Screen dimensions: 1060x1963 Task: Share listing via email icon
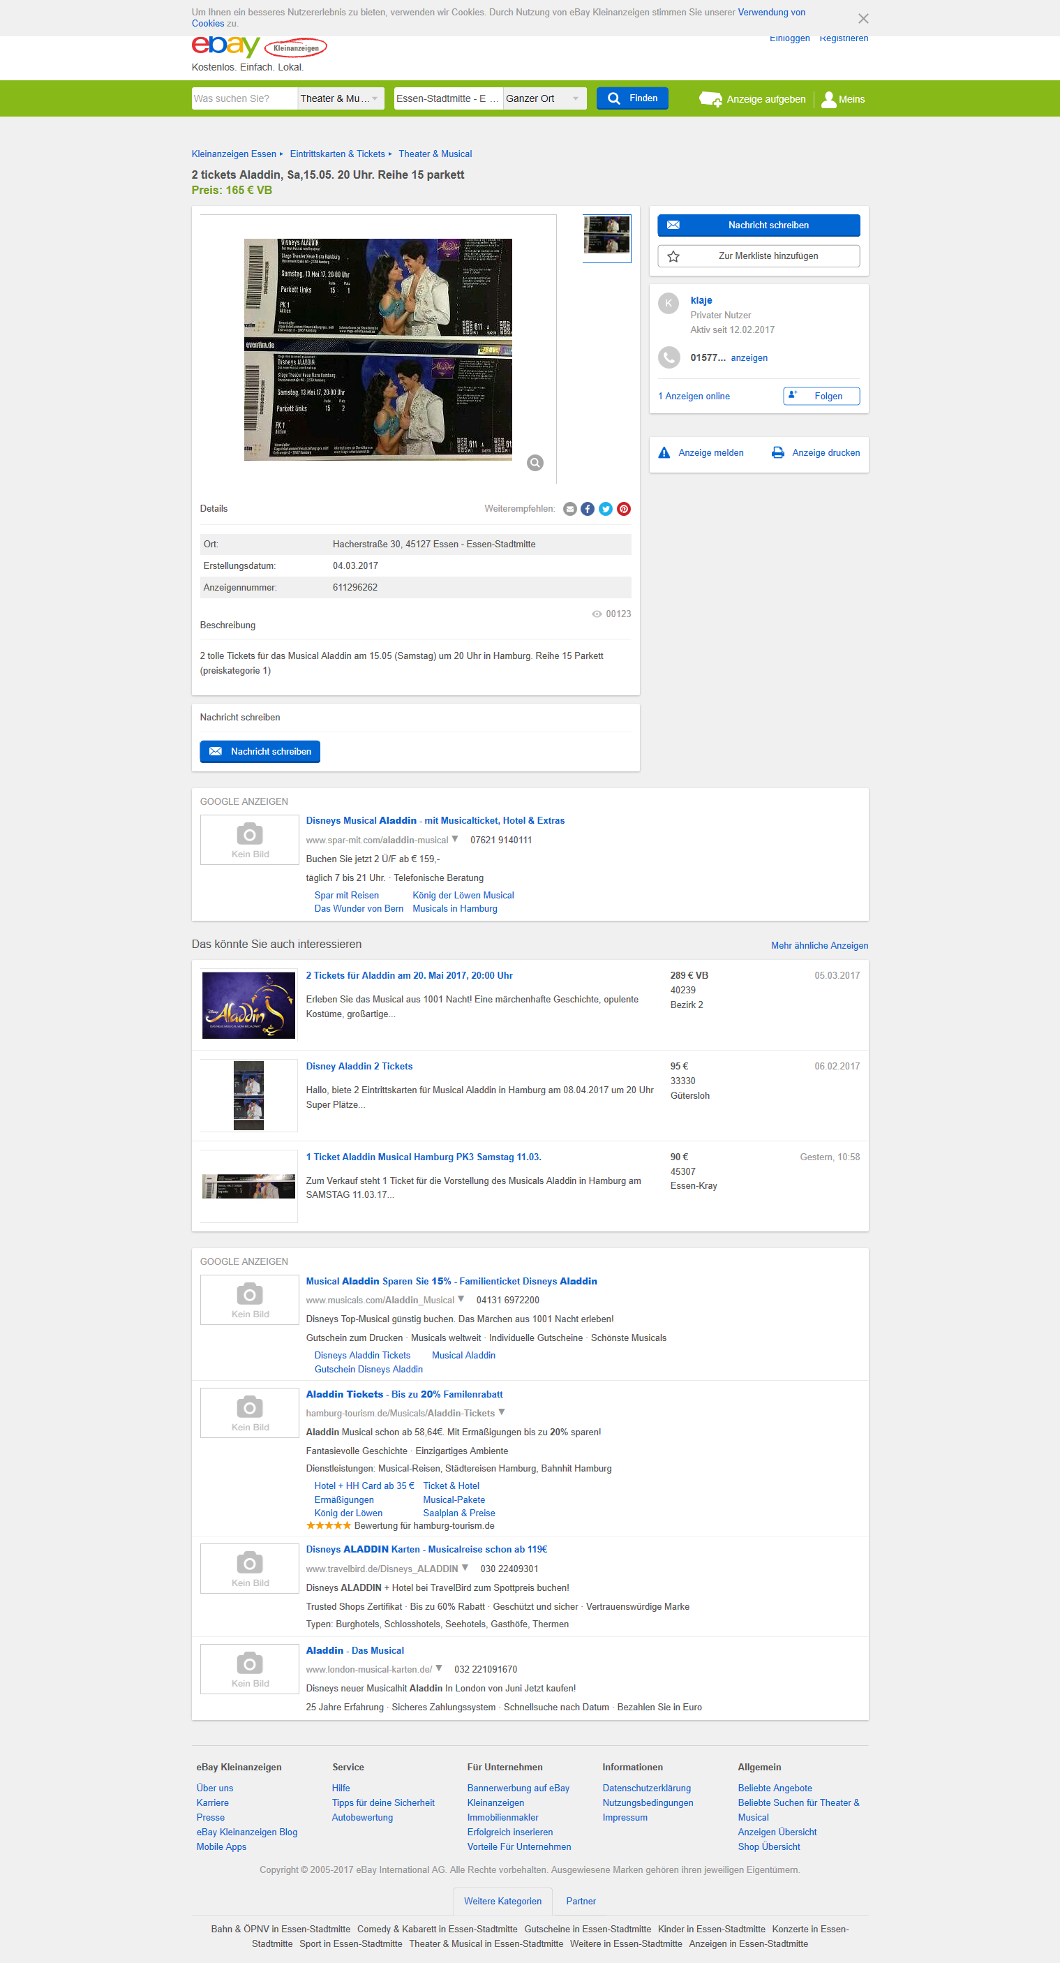(x=569, y=509)
